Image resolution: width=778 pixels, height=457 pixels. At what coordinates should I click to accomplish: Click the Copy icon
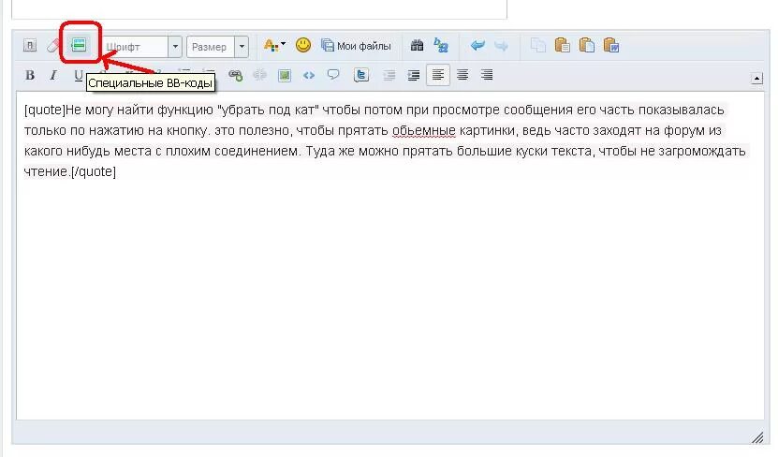[537, 46]
